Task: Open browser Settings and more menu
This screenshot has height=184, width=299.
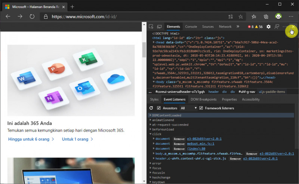Action: point(291,16)
